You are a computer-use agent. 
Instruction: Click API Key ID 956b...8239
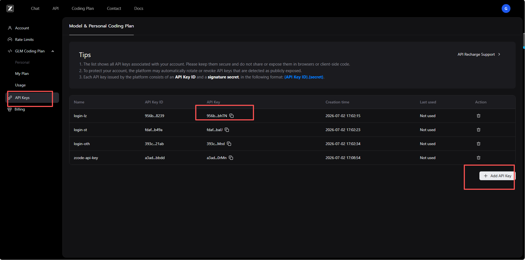pos(155,116)
